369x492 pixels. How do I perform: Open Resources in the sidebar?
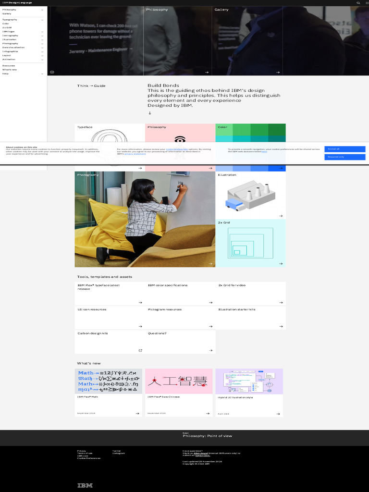pos(9,65)
